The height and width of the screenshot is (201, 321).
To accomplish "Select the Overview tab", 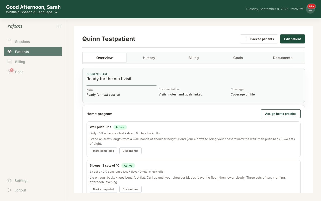I will click(105, 58).
